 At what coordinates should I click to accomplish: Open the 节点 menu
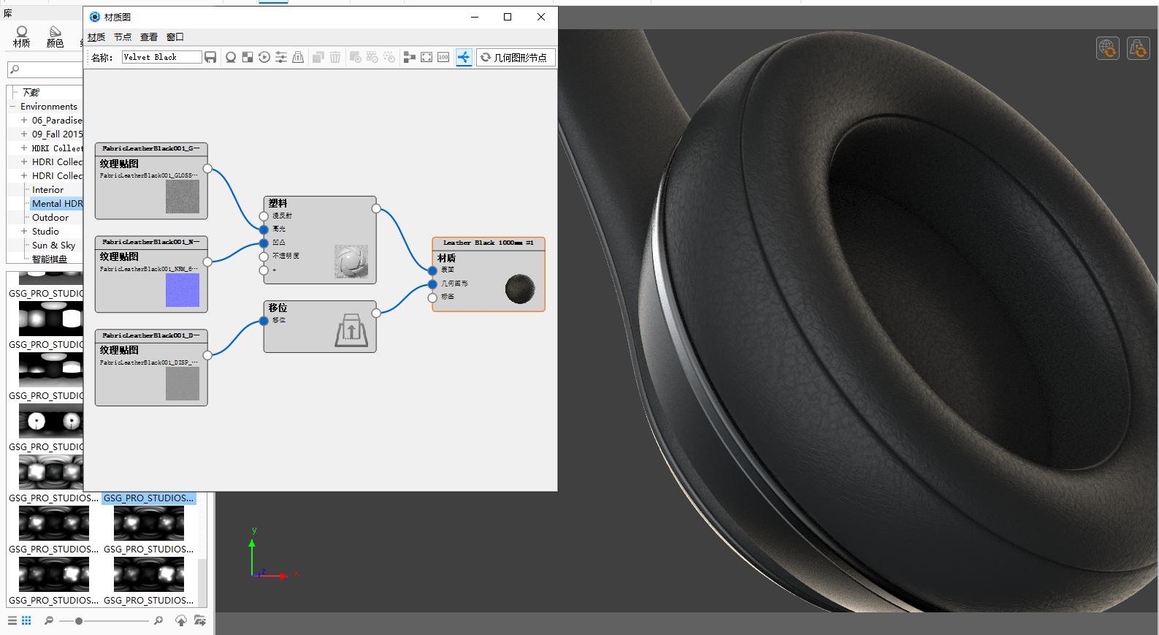[x=123, y=37]
